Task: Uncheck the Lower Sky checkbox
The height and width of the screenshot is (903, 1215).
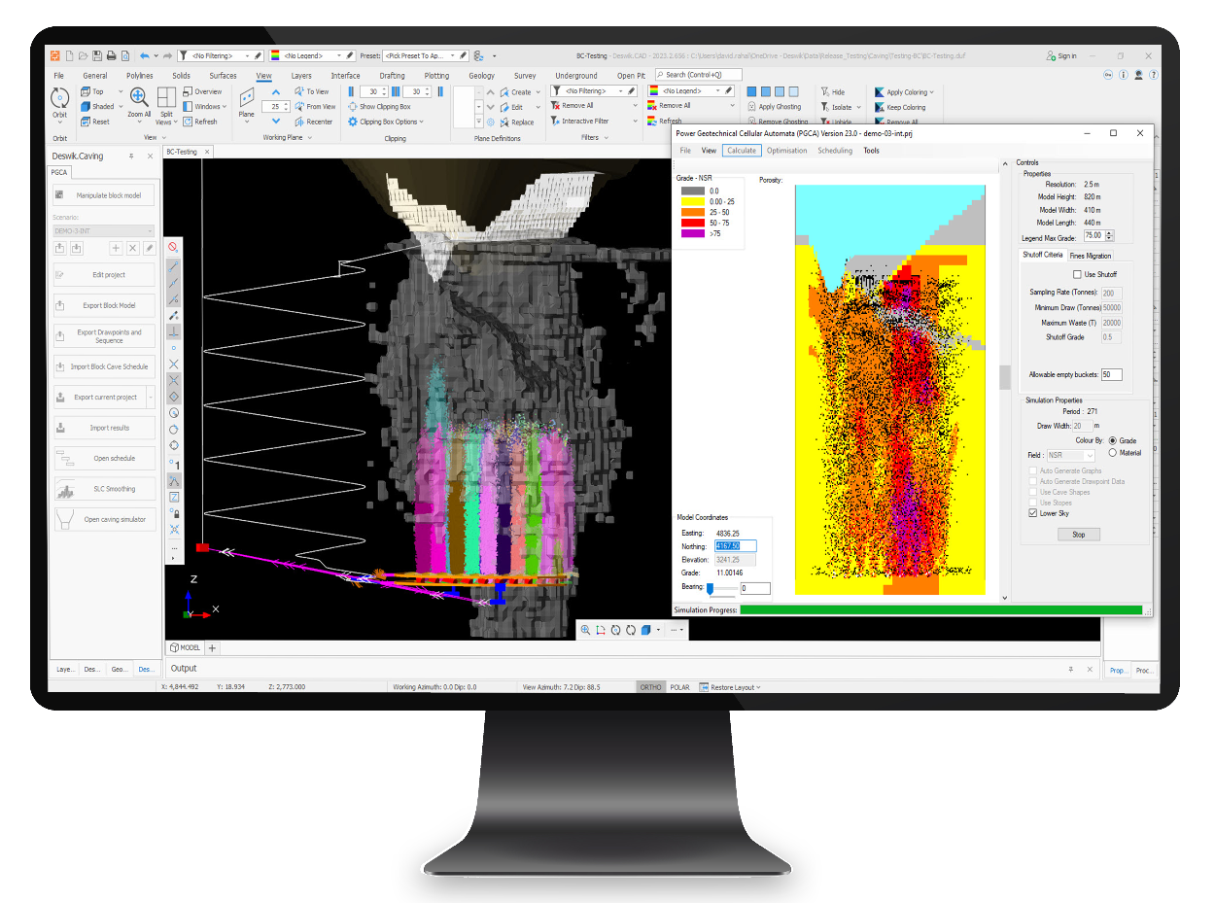Action: 1033,513
